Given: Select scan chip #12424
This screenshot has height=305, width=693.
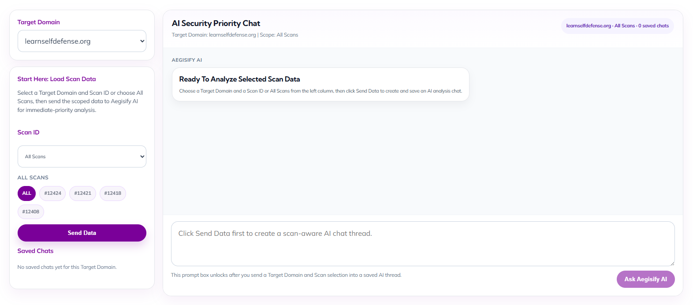Looking at the screenshot, I should pos(52,193).
